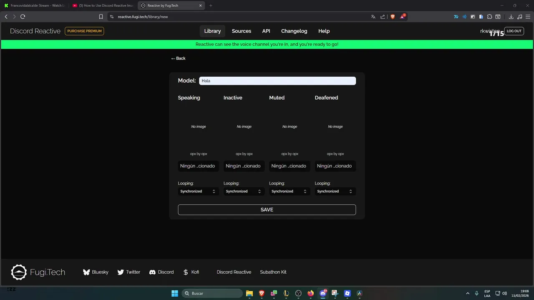The image size is (534, 300).
Task: Open Windows Start menu
Action: tap(175, 293)
